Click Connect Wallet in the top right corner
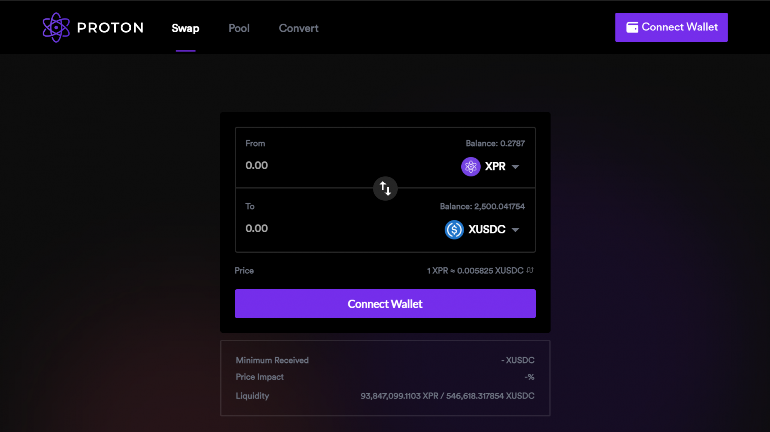Image resolution: width=770 pixels, height=432 pixels. [x=671, y=27]
